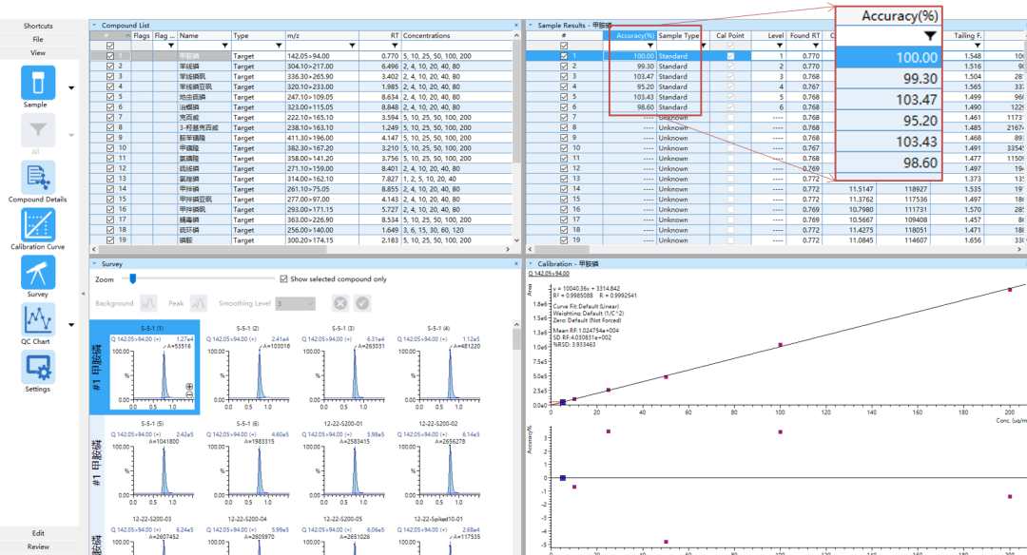This screenshot has height=555, width=1027.
Task: Expand the dropdown arrow beside Sample icon
Action: tap(71, 90)
